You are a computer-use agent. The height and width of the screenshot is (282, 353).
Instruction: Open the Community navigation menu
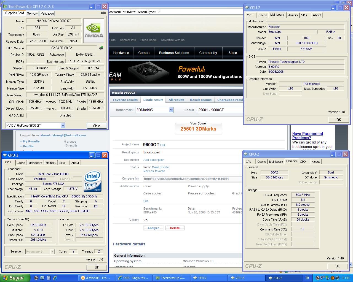pyautogui.click(x=208, y=53)
